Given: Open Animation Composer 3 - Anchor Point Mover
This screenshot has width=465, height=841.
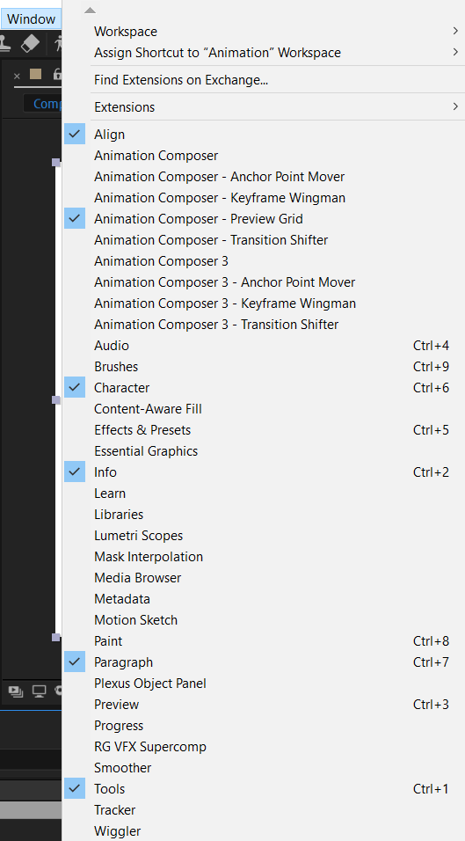Looking at the screenshot, I should tap(263, 282).
